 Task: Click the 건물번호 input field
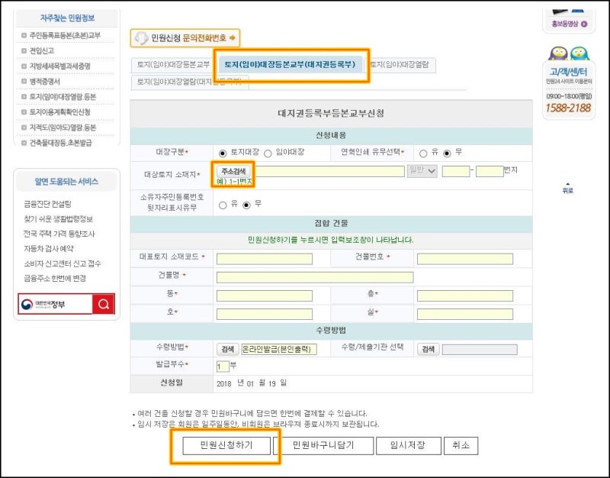click(465, 259)
